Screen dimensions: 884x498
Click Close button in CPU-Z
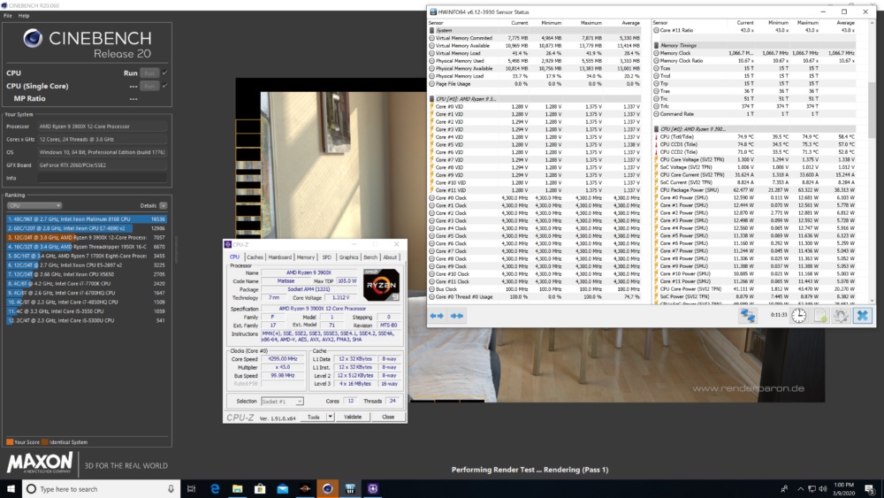(x=388, y=417)
